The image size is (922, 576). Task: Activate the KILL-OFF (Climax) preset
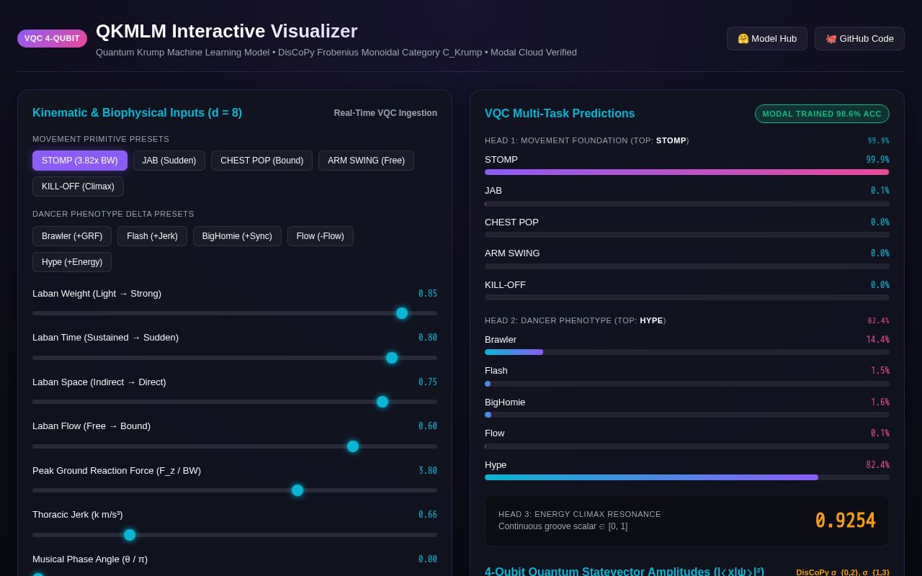78,186
